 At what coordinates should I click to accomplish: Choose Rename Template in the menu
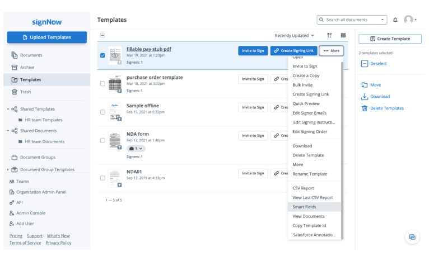click(310, 174)
